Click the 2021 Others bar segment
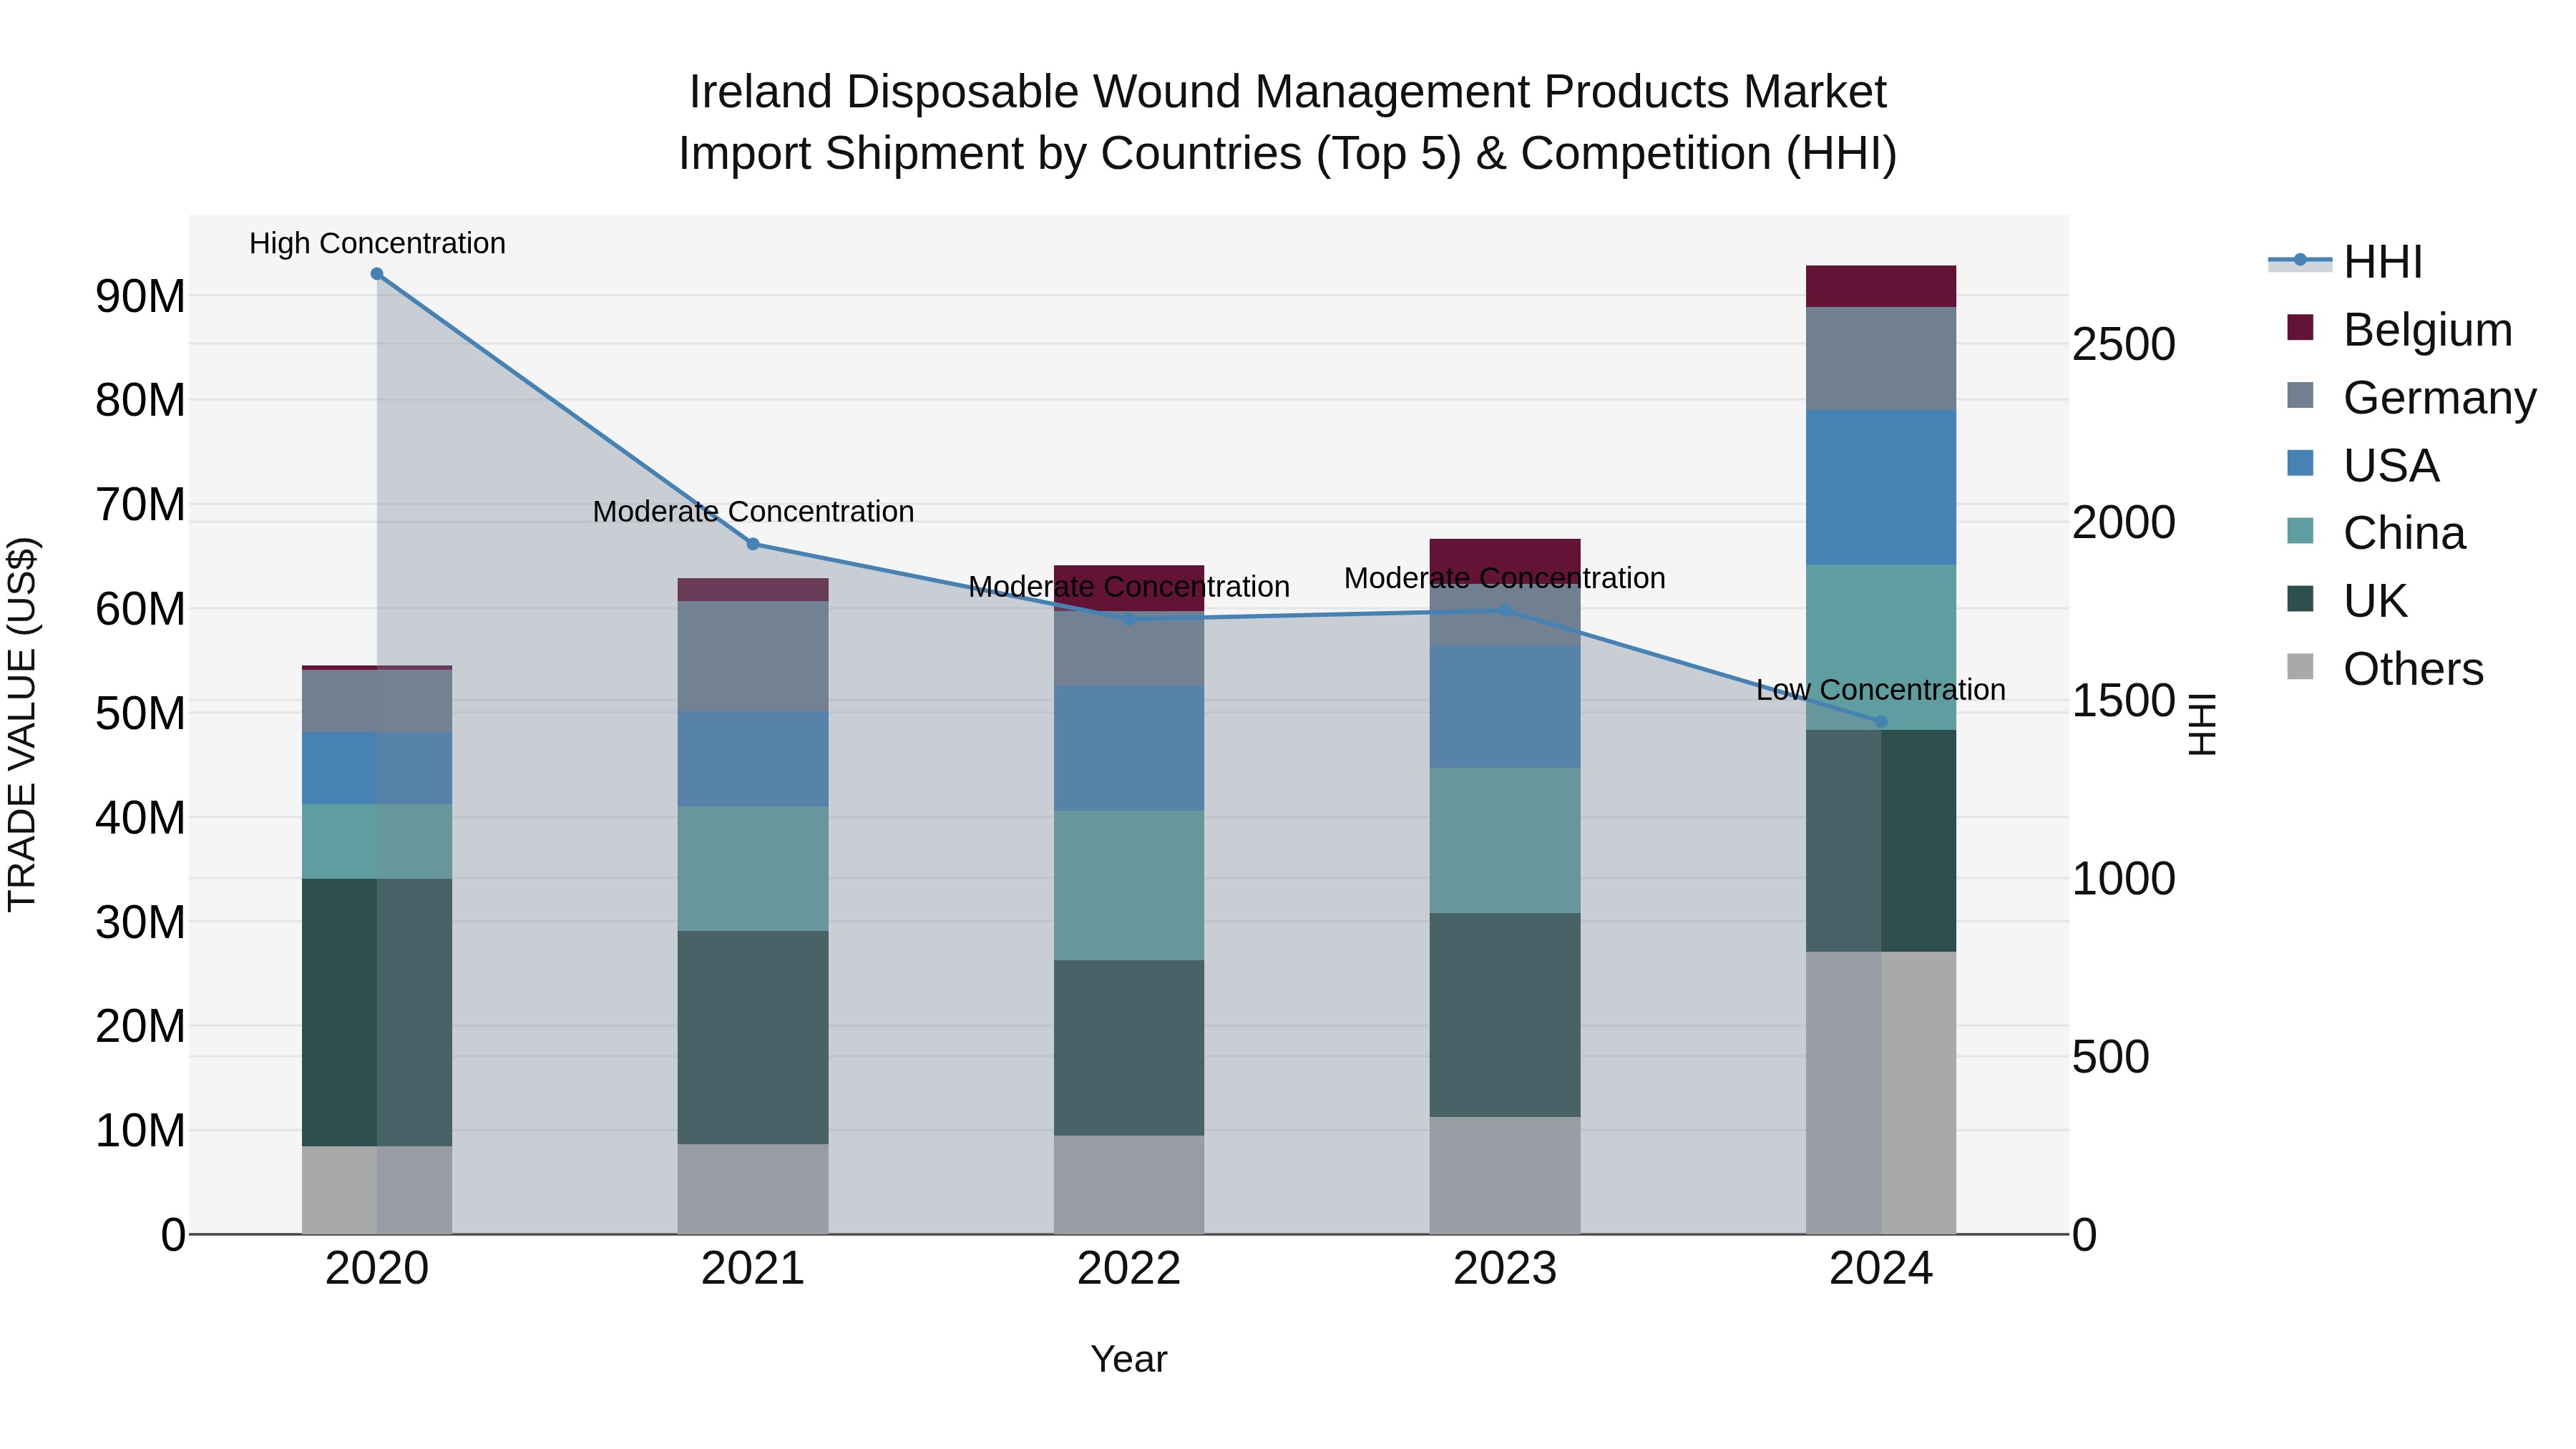The width and height of the screenshot is (2576, 1449). click(x=753, y=1189)
